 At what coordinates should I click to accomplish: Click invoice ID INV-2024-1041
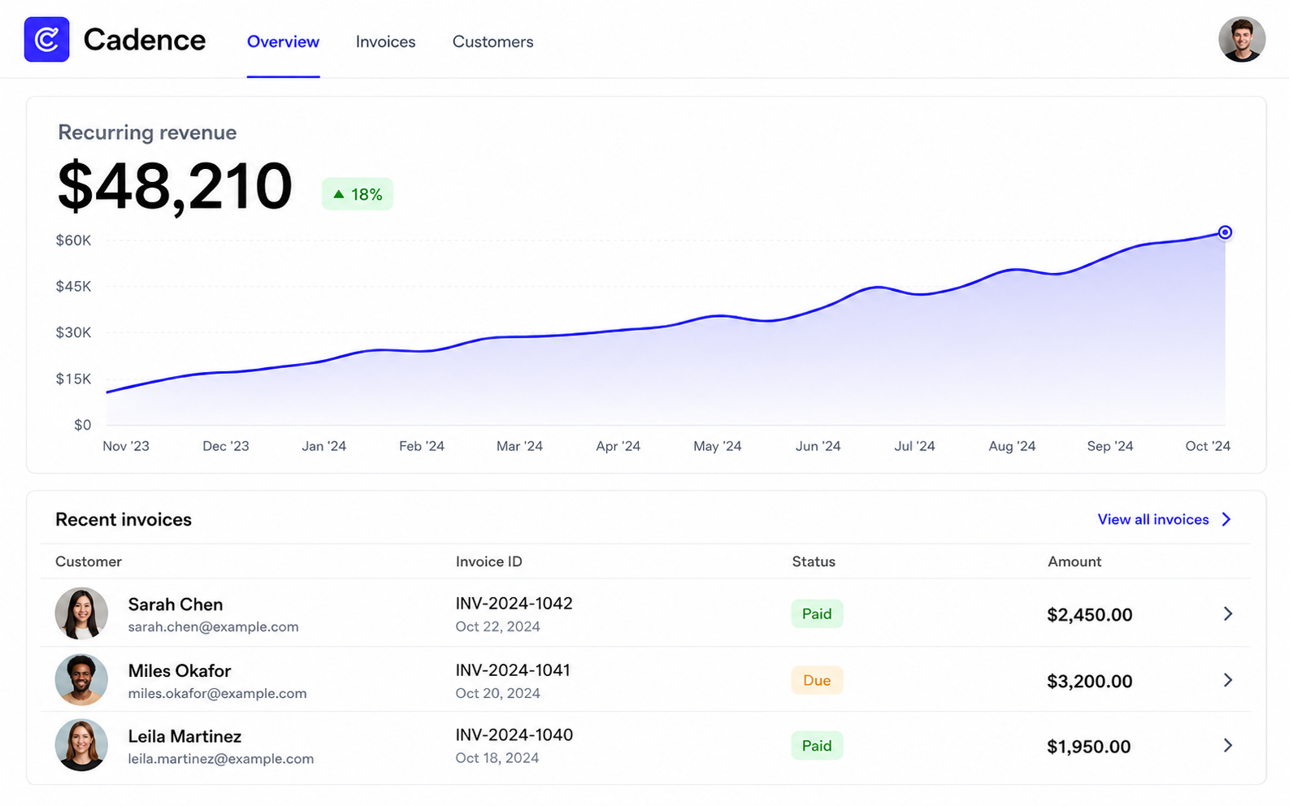click(x=513, y=669)
